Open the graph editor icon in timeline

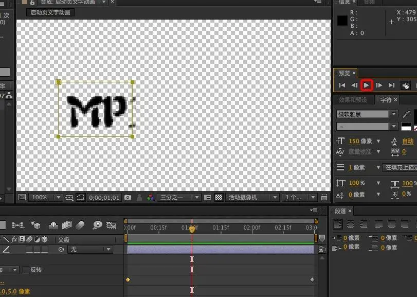pos(111,225)
